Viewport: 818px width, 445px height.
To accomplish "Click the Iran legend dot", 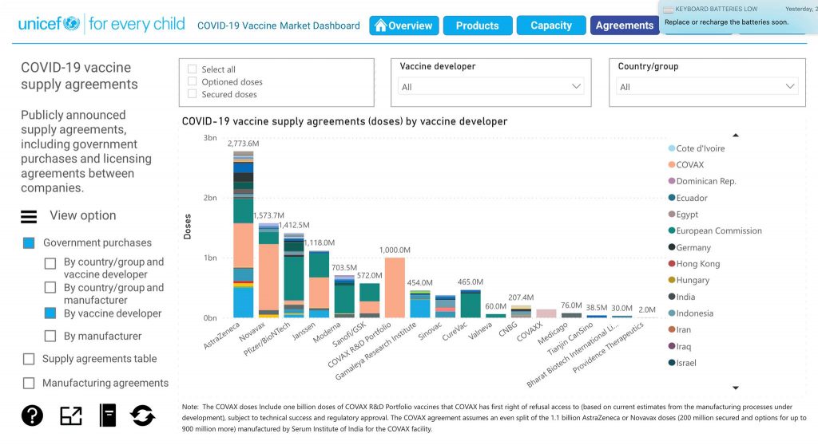I will (x=672, y=329).
